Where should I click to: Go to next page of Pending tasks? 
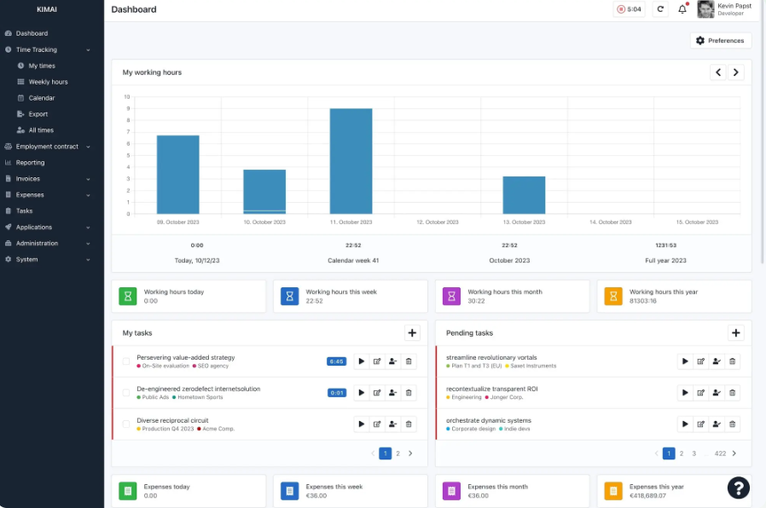pos(734,453)
